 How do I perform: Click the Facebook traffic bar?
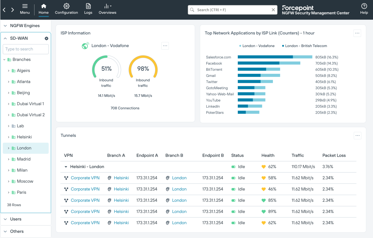pos(269,63)
